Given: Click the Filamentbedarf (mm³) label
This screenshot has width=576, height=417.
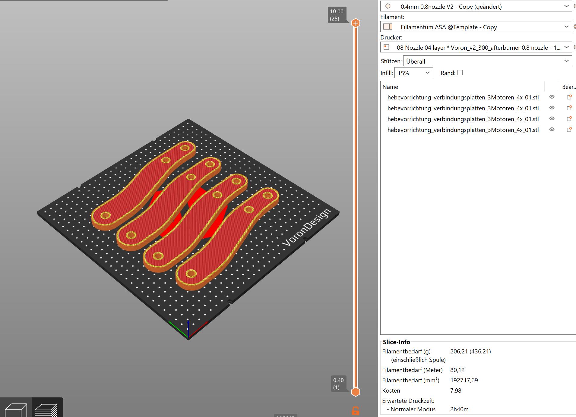Looking at the screenshot, I should point(410,380).
